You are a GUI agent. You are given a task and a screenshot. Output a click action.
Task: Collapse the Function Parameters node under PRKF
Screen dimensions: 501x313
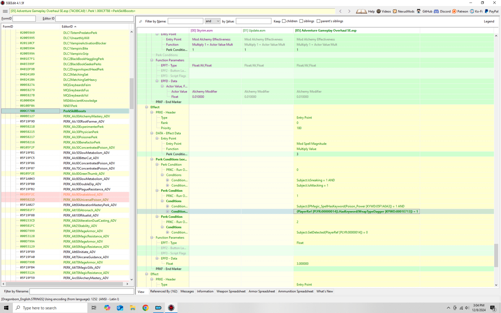click(152, 238)
